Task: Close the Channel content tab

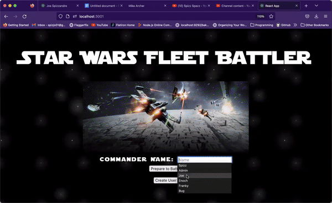Action: (253, 6)
